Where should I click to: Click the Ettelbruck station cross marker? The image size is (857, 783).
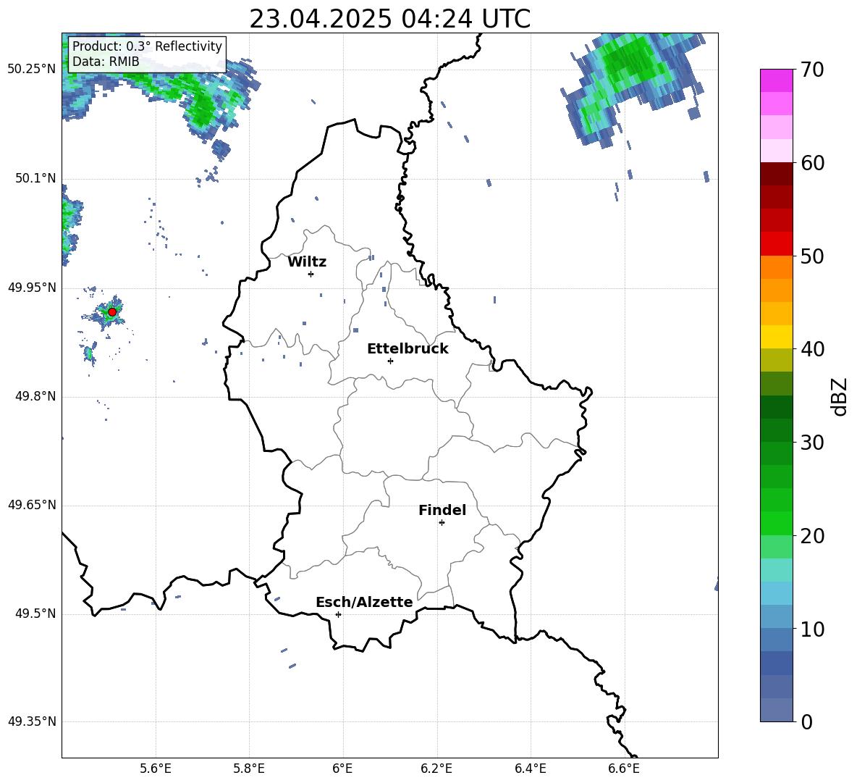click(x=390, y=361)
